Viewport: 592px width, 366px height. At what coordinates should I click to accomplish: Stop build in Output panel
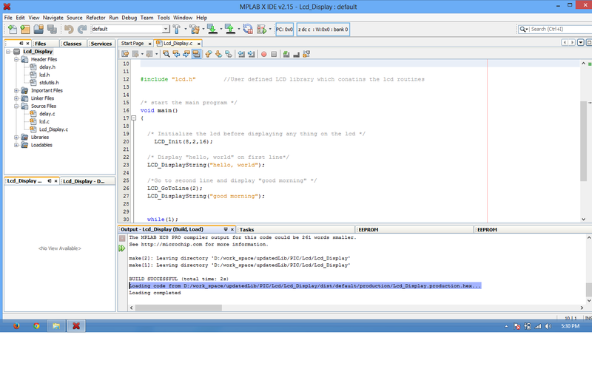click(x=122, y=239)
